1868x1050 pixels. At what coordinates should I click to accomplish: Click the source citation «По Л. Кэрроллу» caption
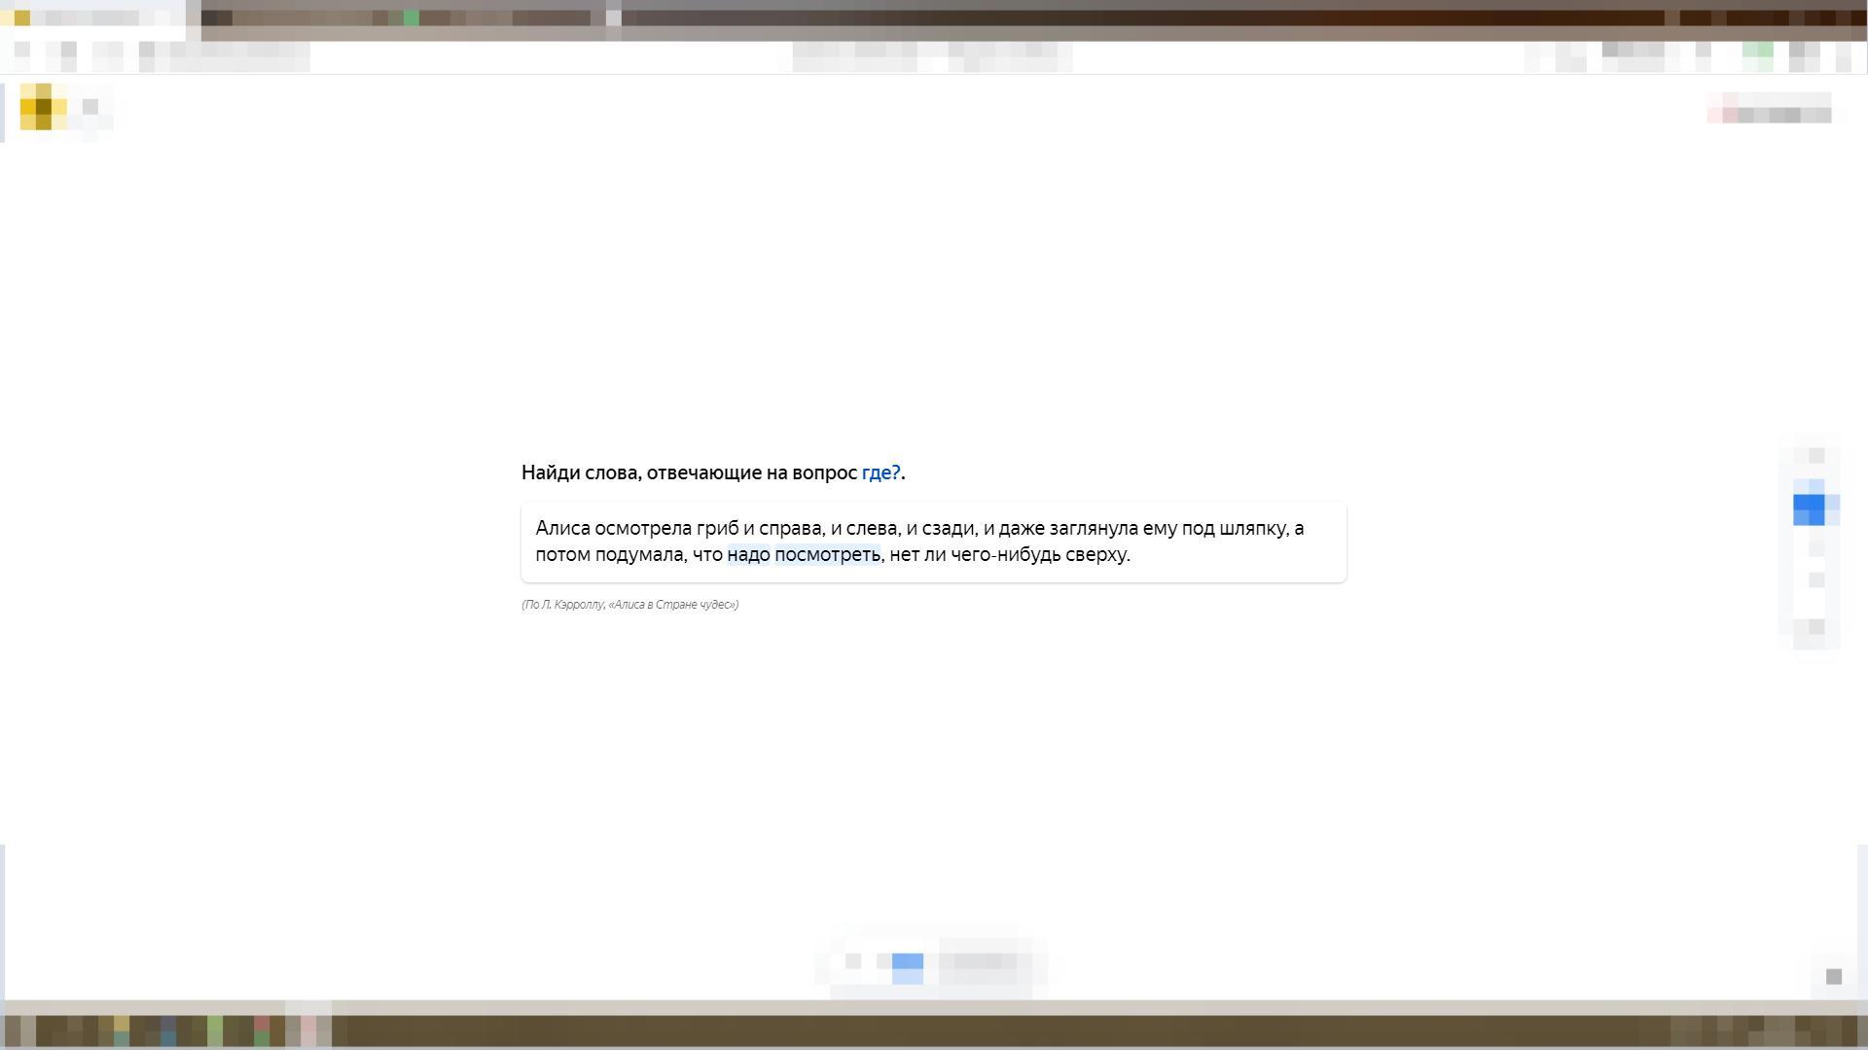click(x=629, y=605)
